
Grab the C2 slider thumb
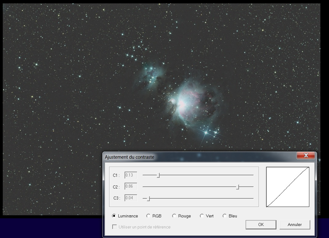[238, 187]
